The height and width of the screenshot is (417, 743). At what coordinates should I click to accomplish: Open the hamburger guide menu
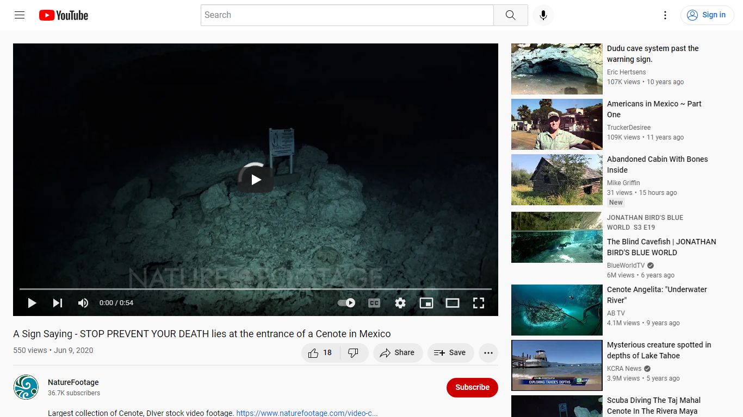click(x=20, y=15)
